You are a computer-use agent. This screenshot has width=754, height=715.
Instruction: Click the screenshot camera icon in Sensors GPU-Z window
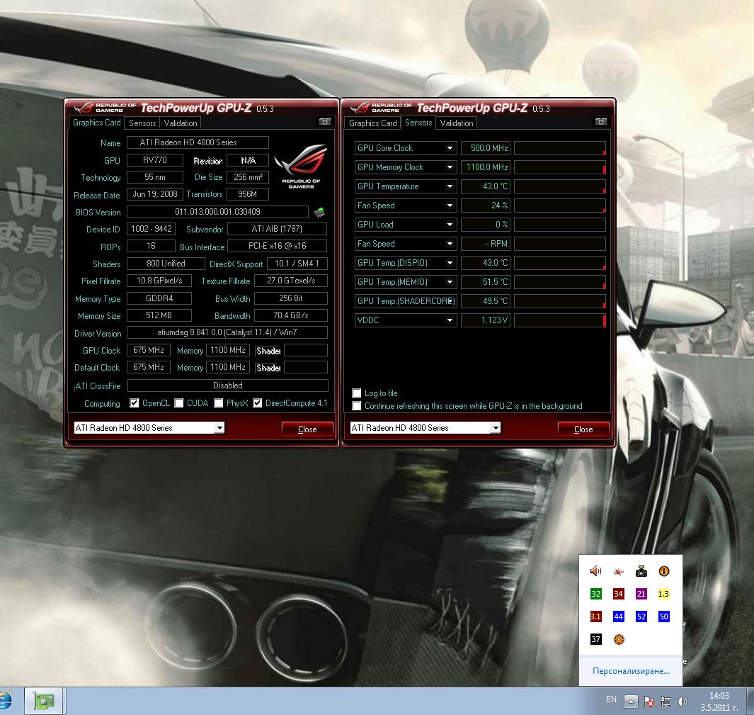coord(601,122)
